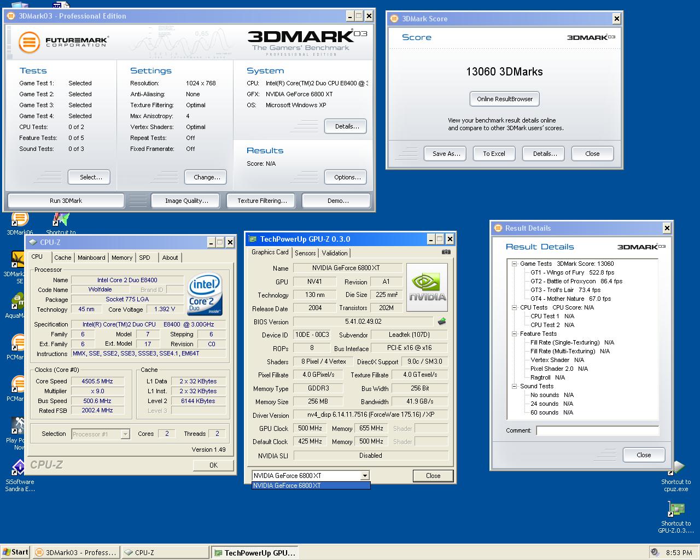Click the Start button on the taskbar
The image size is (700, 560).
pos(15,552)
